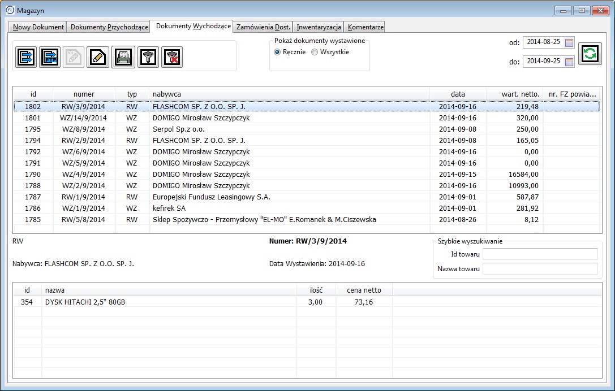The image size is (615, 391).
Task: Open the Inwentaryzacja tab
Action: 319,27
